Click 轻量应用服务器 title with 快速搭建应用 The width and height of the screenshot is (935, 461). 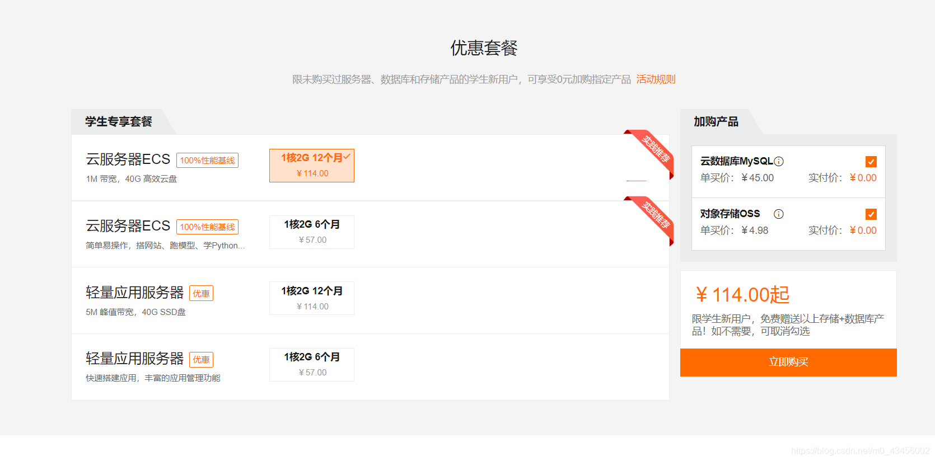(x=134, y=359)
